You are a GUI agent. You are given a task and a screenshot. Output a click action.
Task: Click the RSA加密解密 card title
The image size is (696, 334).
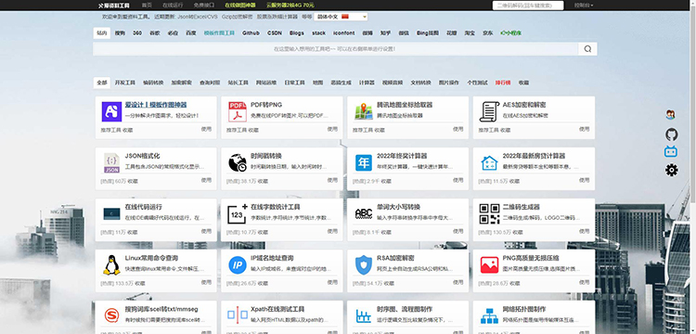click(395, 258)
